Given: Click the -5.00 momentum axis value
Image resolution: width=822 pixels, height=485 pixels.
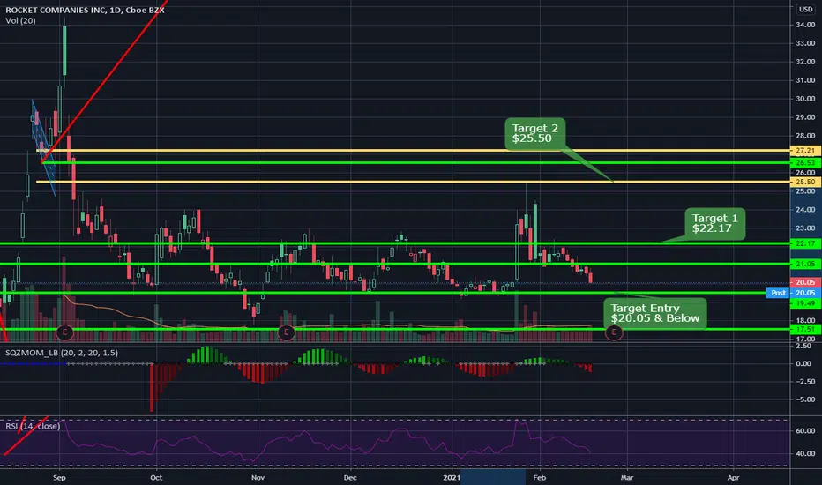Looking at the screenshot, I should (804, 399).
